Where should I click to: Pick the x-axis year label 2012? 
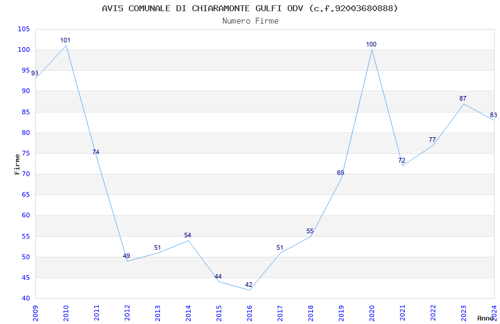tap(127, 313)
